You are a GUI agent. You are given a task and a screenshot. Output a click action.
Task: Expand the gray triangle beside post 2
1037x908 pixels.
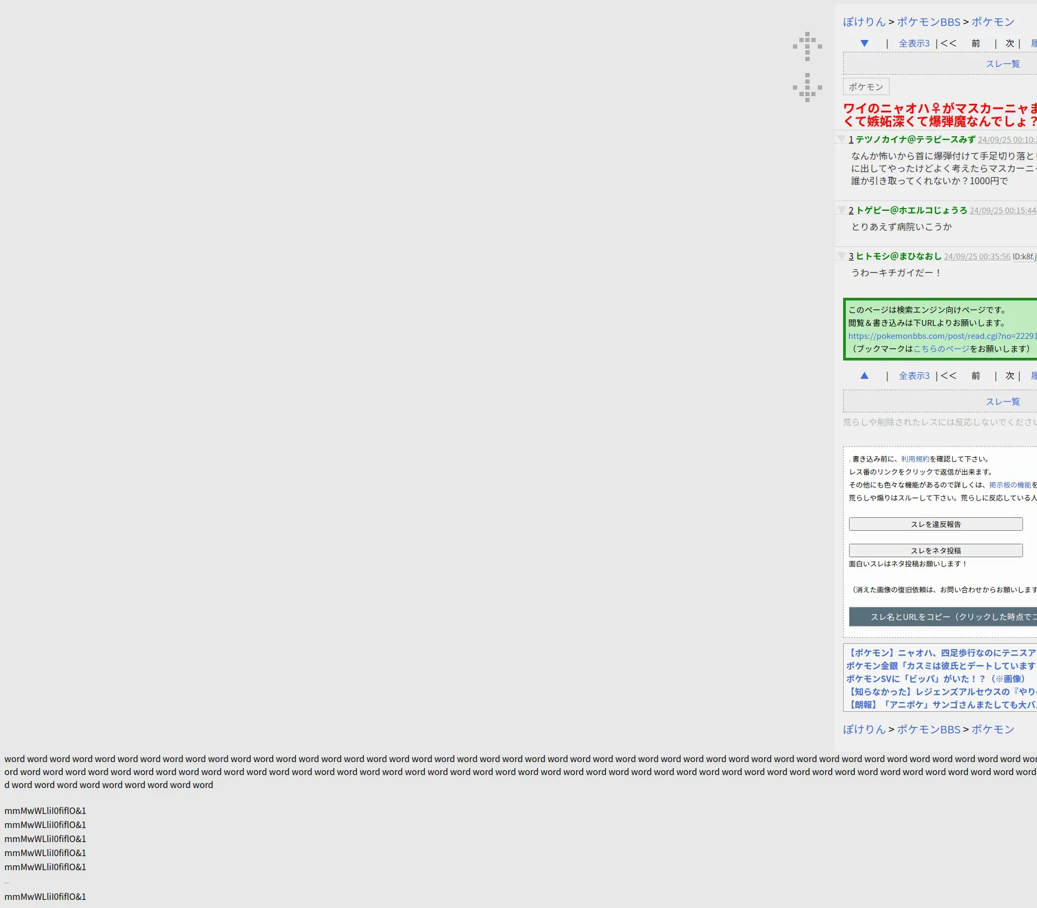(841, 210)
